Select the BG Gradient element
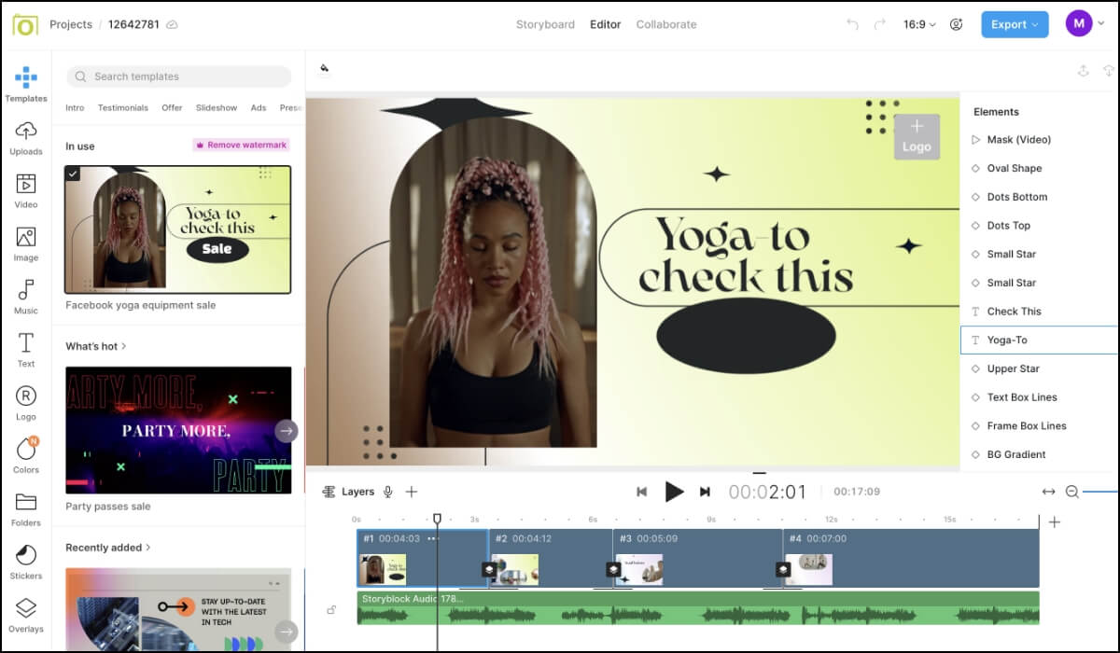1120x653 pixels. click(1039, 454)
